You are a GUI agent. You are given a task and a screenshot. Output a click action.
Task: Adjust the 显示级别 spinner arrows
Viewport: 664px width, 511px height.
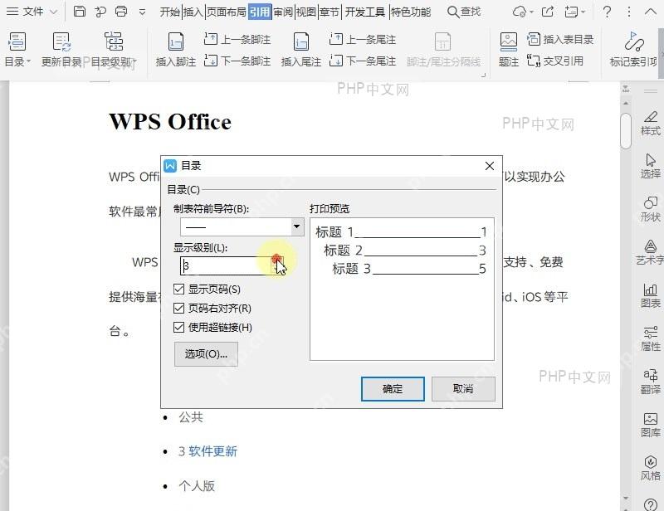point(277,266)
